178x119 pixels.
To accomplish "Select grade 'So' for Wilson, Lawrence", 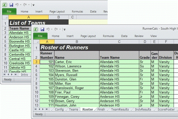I will [x=145, y=66].
